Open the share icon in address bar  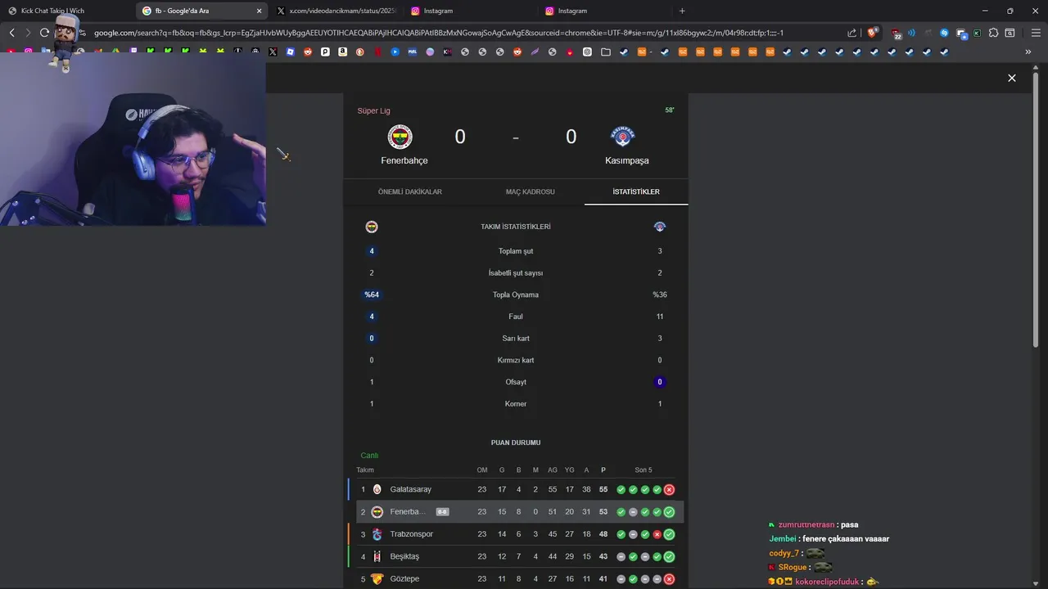851,33
